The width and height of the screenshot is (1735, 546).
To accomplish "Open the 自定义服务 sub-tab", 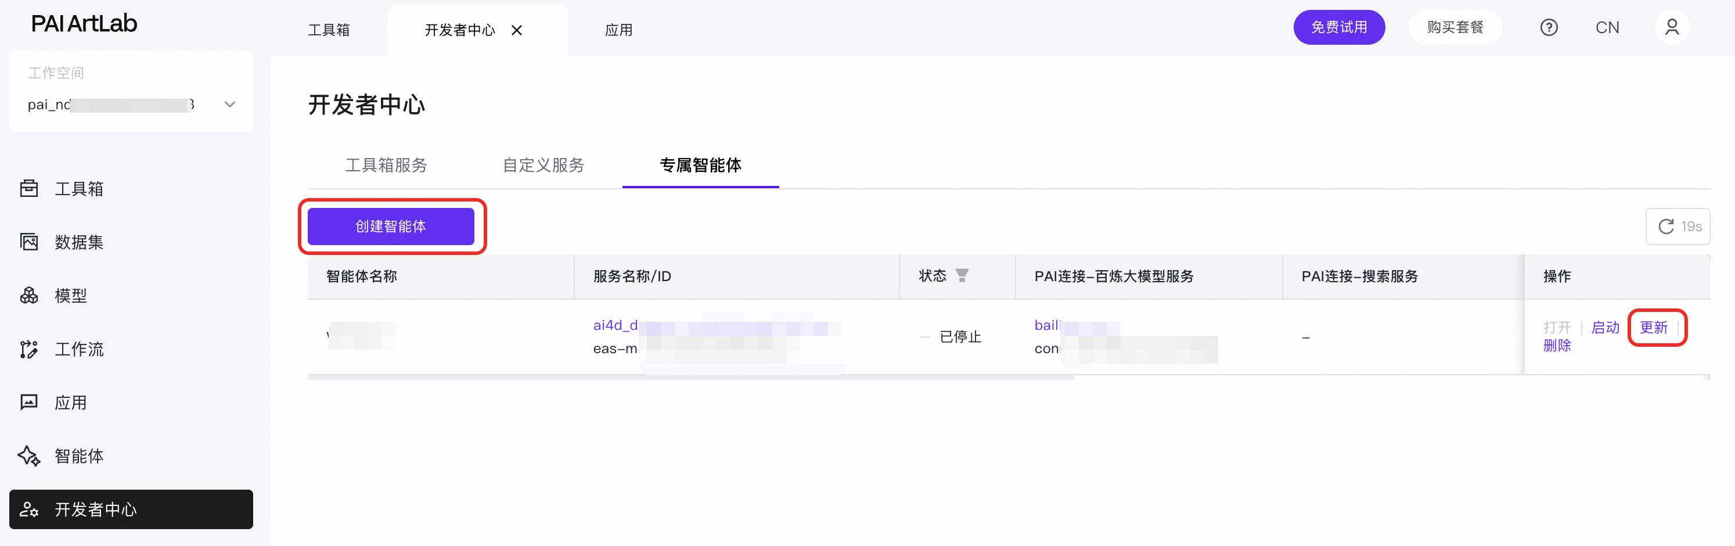I will click(x=543, y=165).
